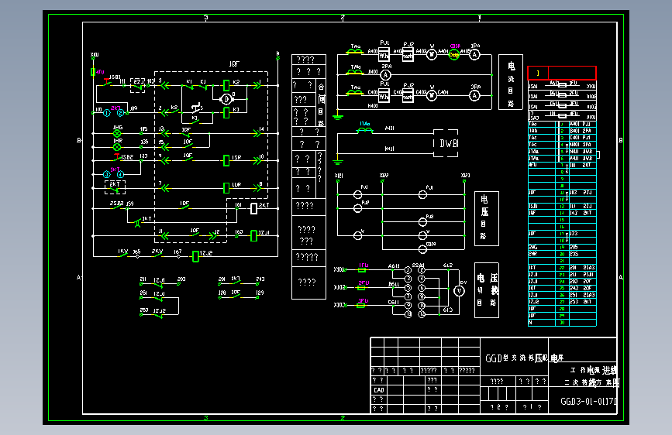Click the 电流回路 description box
The width and height of the screenshot is (672, 435).
point(511,82)
